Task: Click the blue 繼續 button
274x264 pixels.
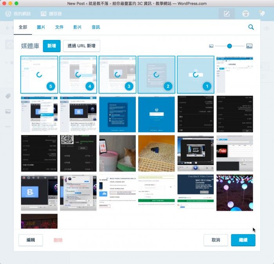Action: pyautogui.click(x=243, y=240)
